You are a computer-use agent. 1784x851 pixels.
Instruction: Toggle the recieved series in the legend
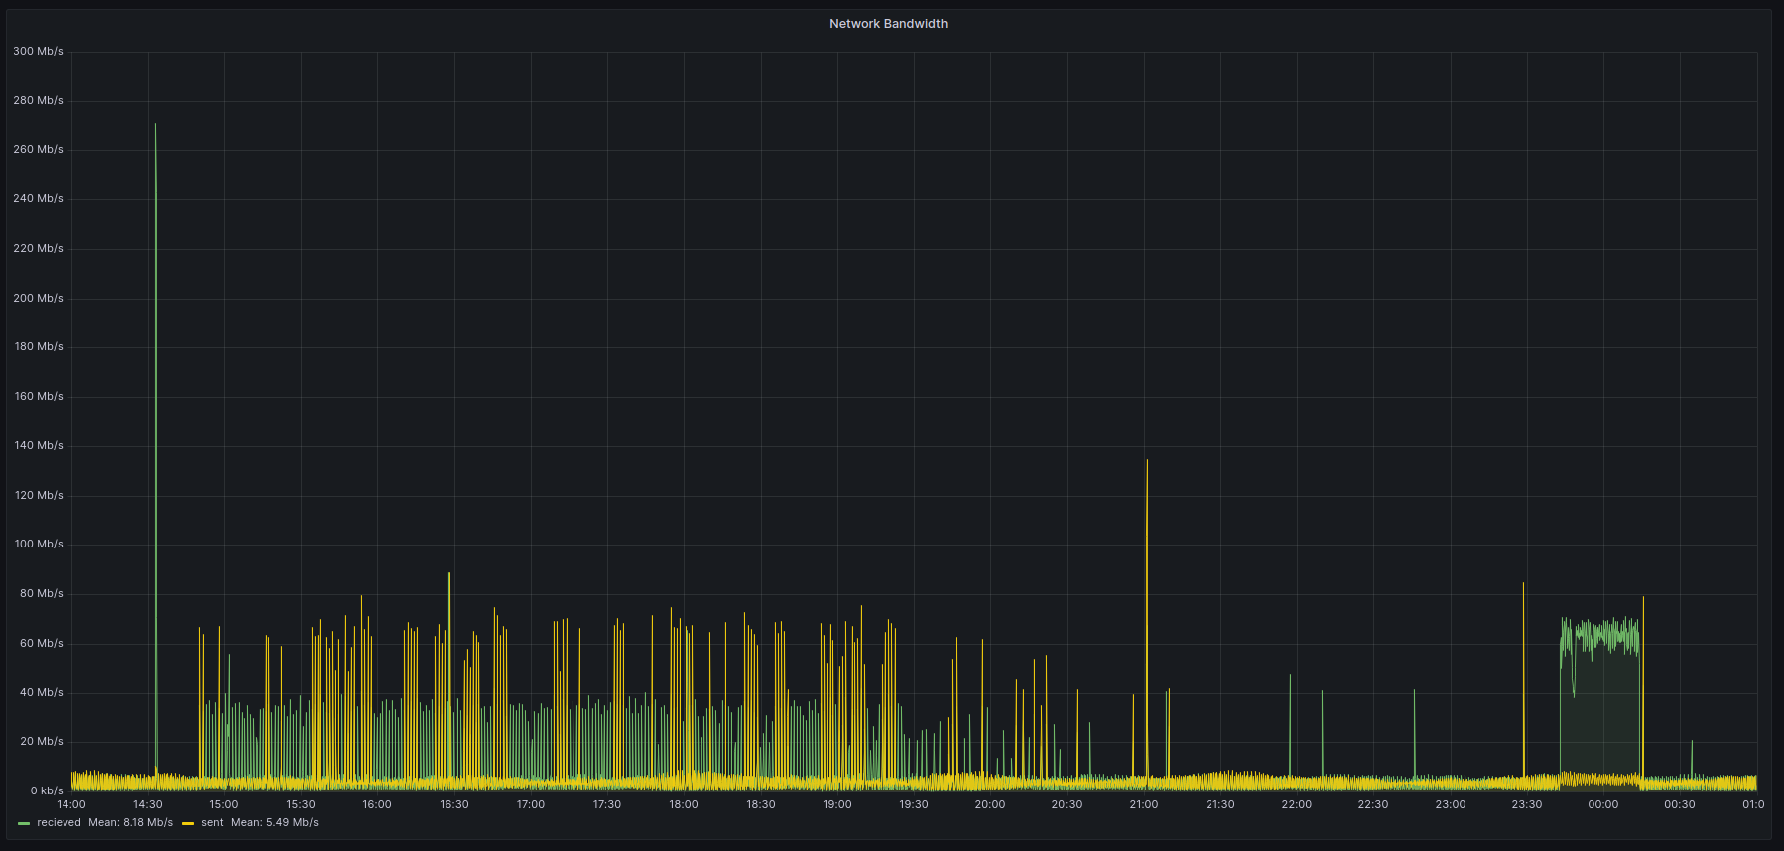[x=59, y=822]
